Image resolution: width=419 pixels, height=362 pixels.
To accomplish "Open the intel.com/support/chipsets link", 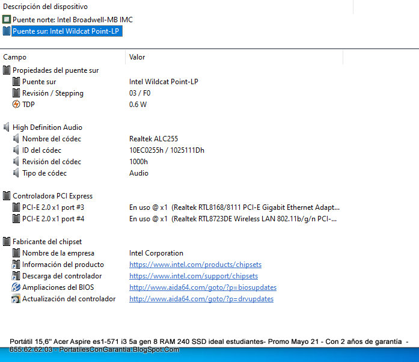I will tap(194, 276).
